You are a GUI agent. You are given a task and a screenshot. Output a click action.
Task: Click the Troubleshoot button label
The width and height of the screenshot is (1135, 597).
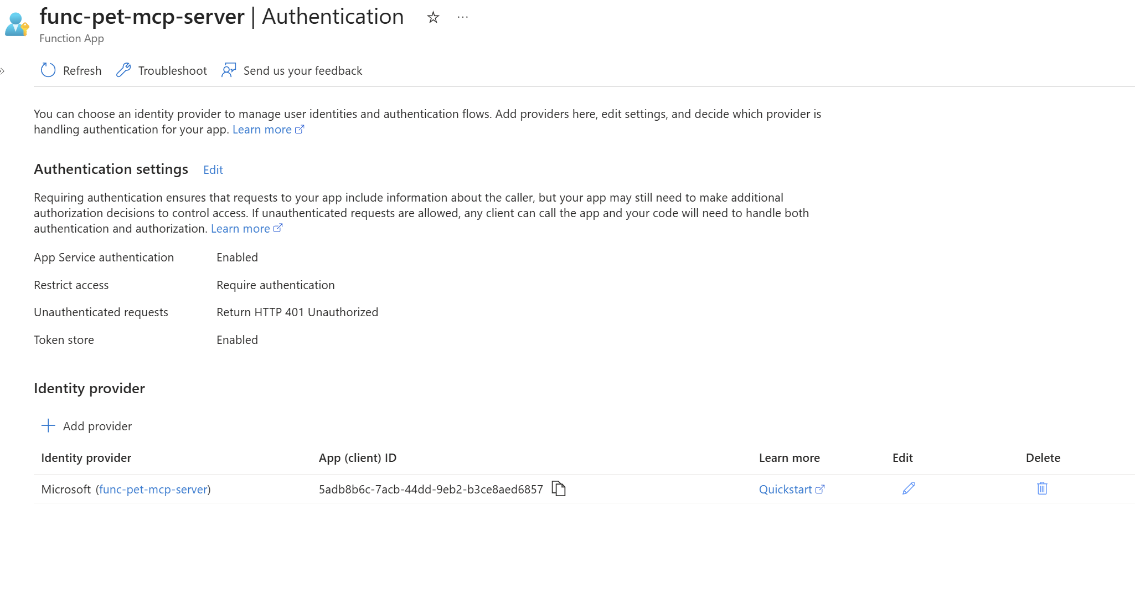coord(172,71)
